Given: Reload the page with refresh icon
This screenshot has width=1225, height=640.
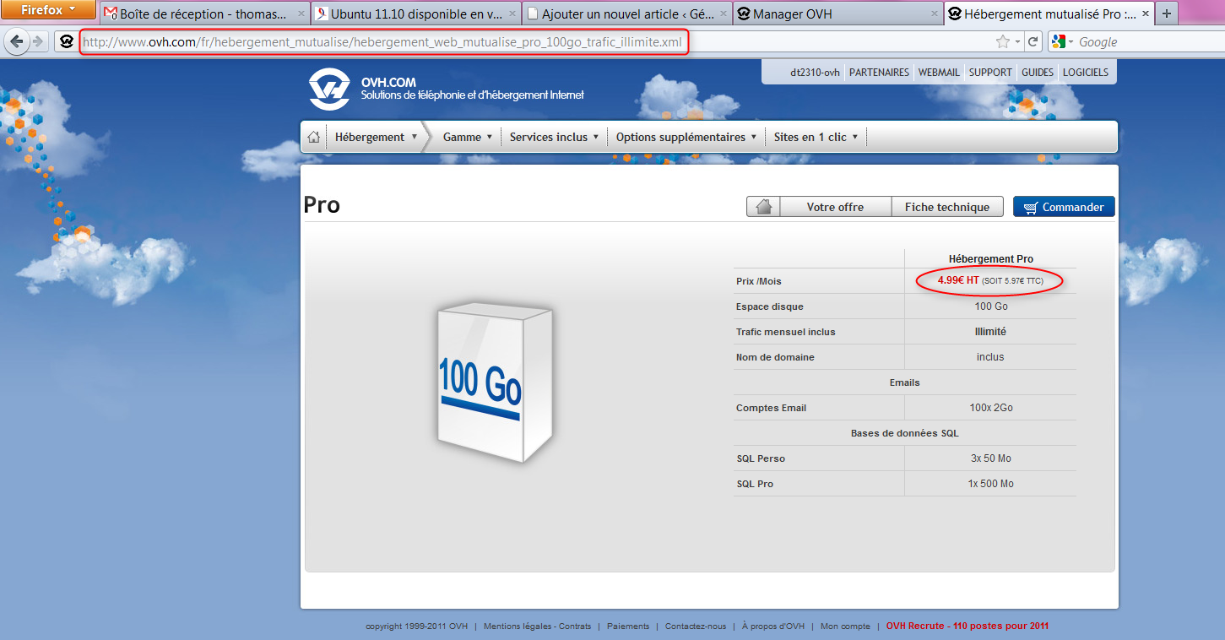Looking at the screenshot, I should click(x=1033, y=42).
